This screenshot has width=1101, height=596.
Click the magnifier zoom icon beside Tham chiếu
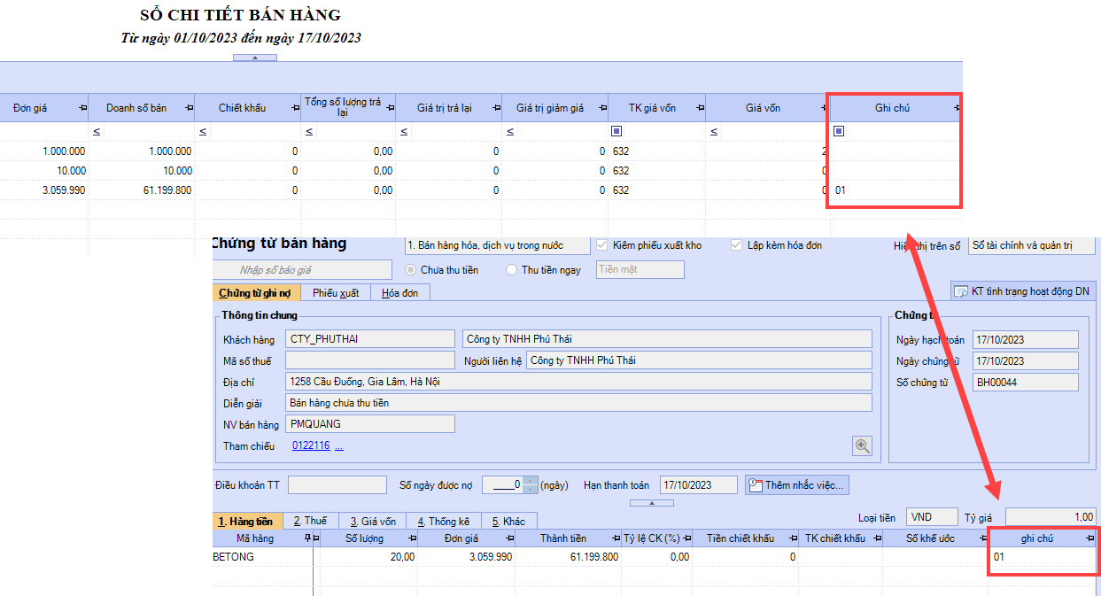862,446
